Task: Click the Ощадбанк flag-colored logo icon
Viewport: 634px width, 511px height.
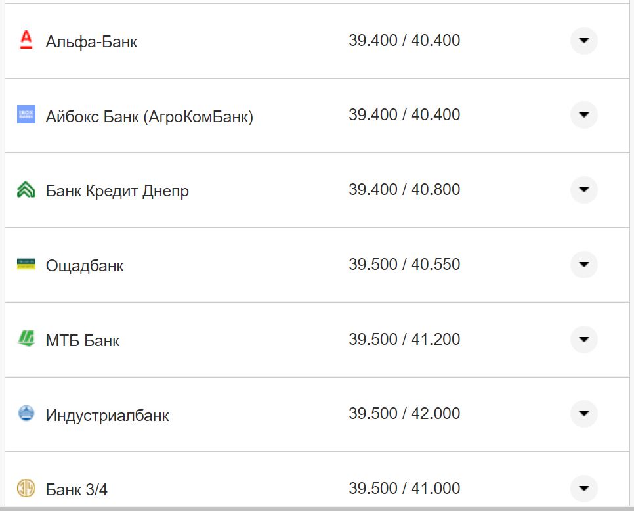Action: point(24,265)
